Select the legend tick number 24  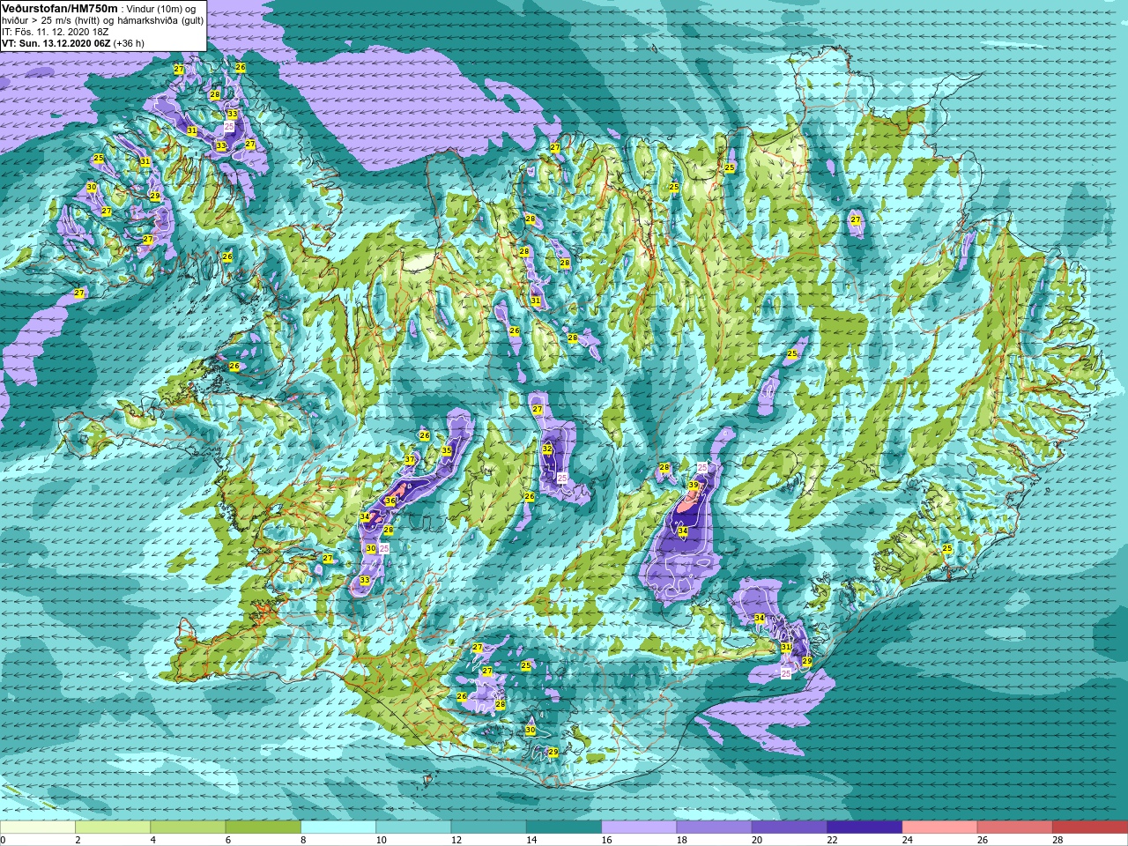pos(908,840)
